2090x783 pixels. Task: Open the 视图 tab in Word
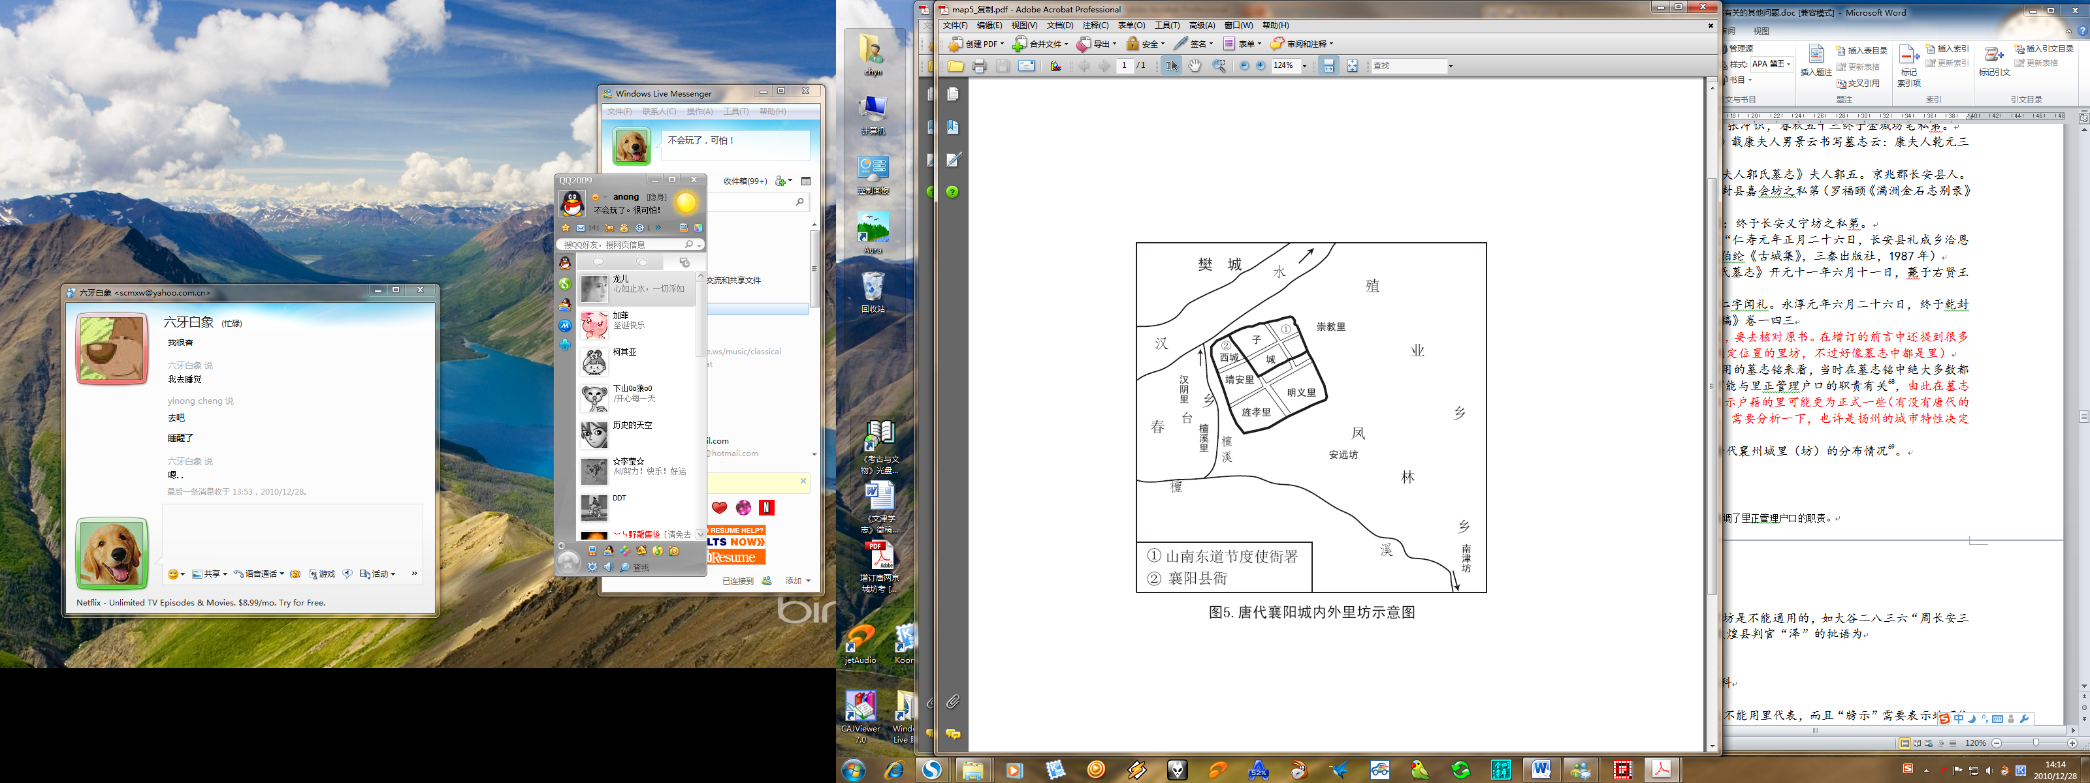coord(1761,31)
